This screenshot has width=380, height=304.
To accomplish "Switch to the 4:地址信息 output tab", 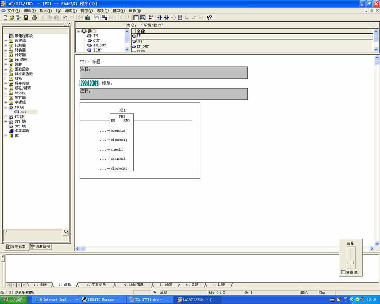I will (133, 284).
